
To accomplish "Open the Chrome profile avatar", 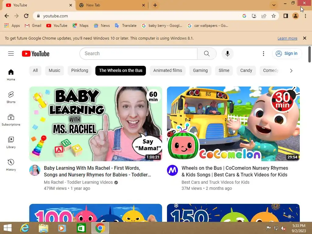I will point(296,16).
